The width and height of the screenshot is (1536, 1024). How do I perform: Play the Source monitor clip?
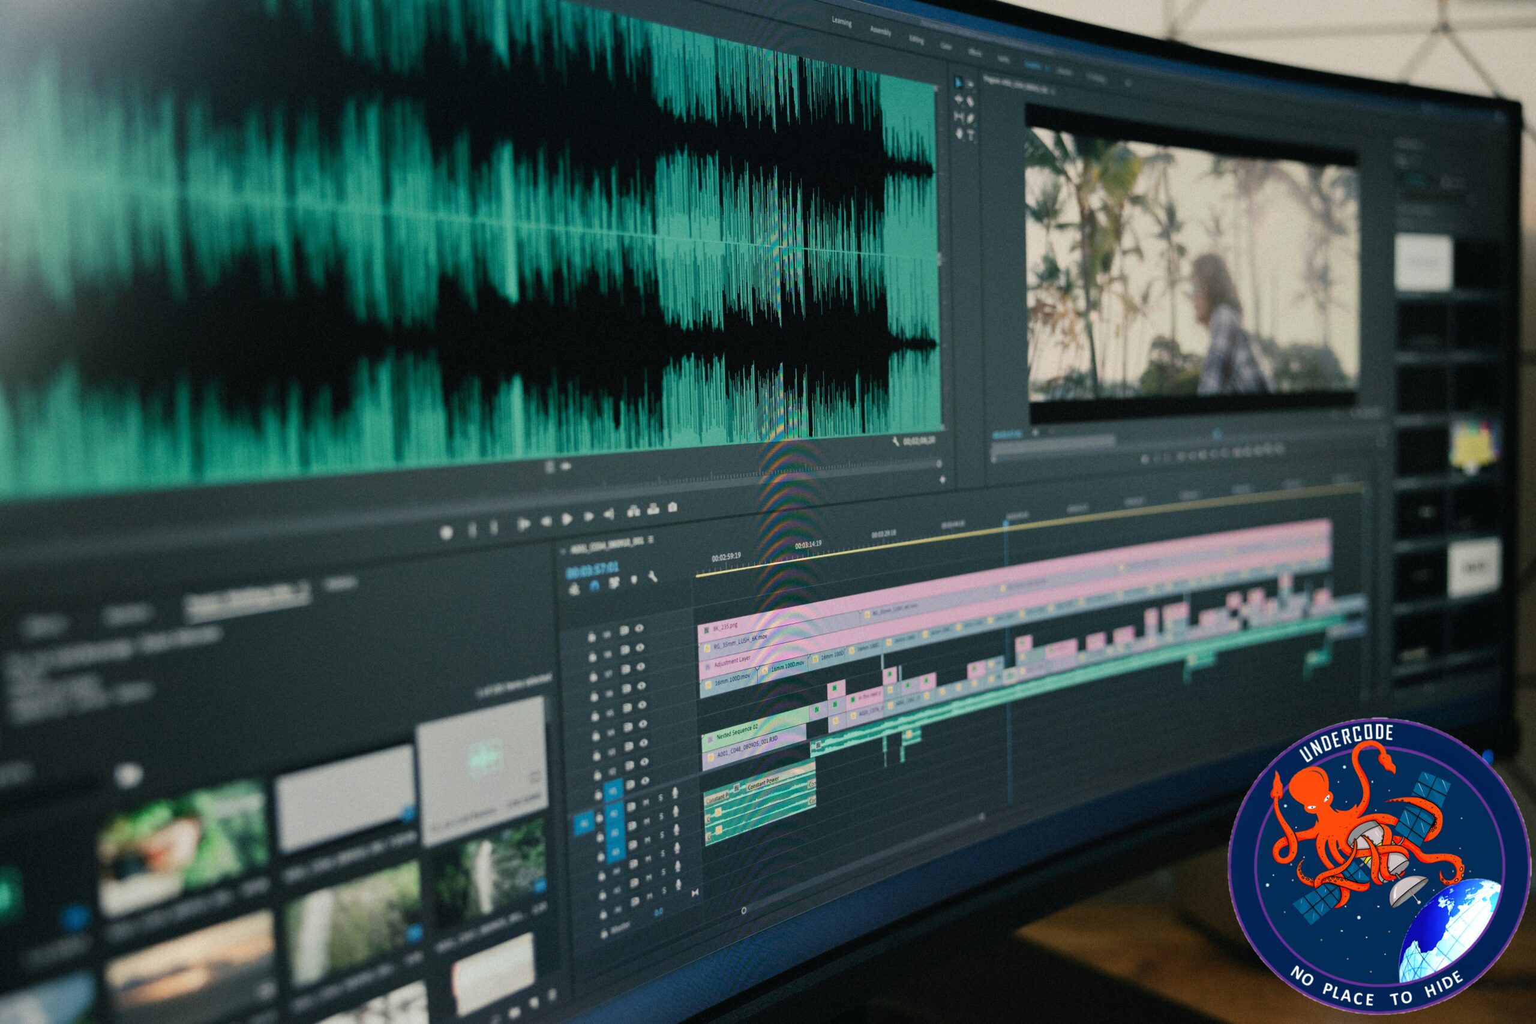click(568, 520)
